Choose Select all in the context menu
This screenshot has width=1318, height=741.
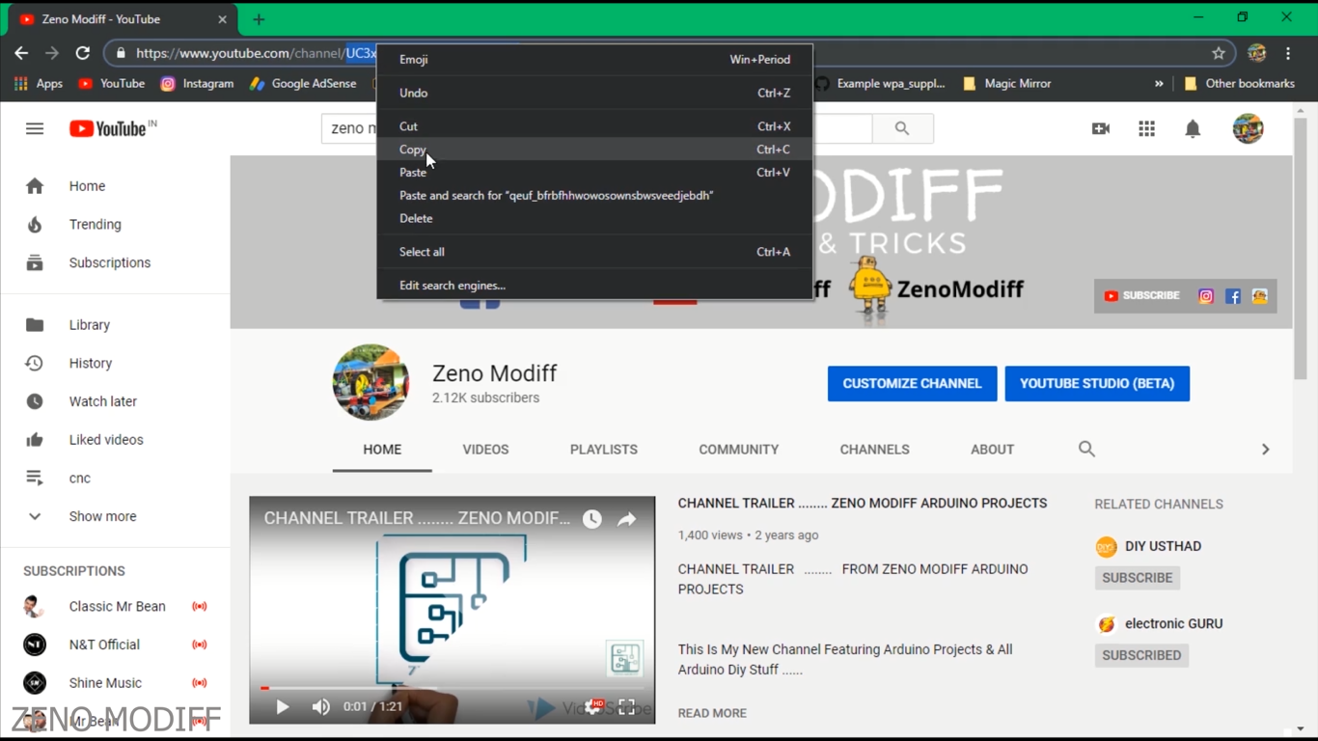pos(594,252)
